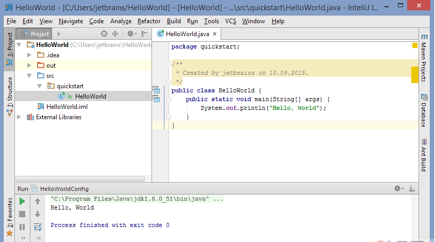
Task: Toggle the 1: Project side tab
Action: [x=9, y=49]
